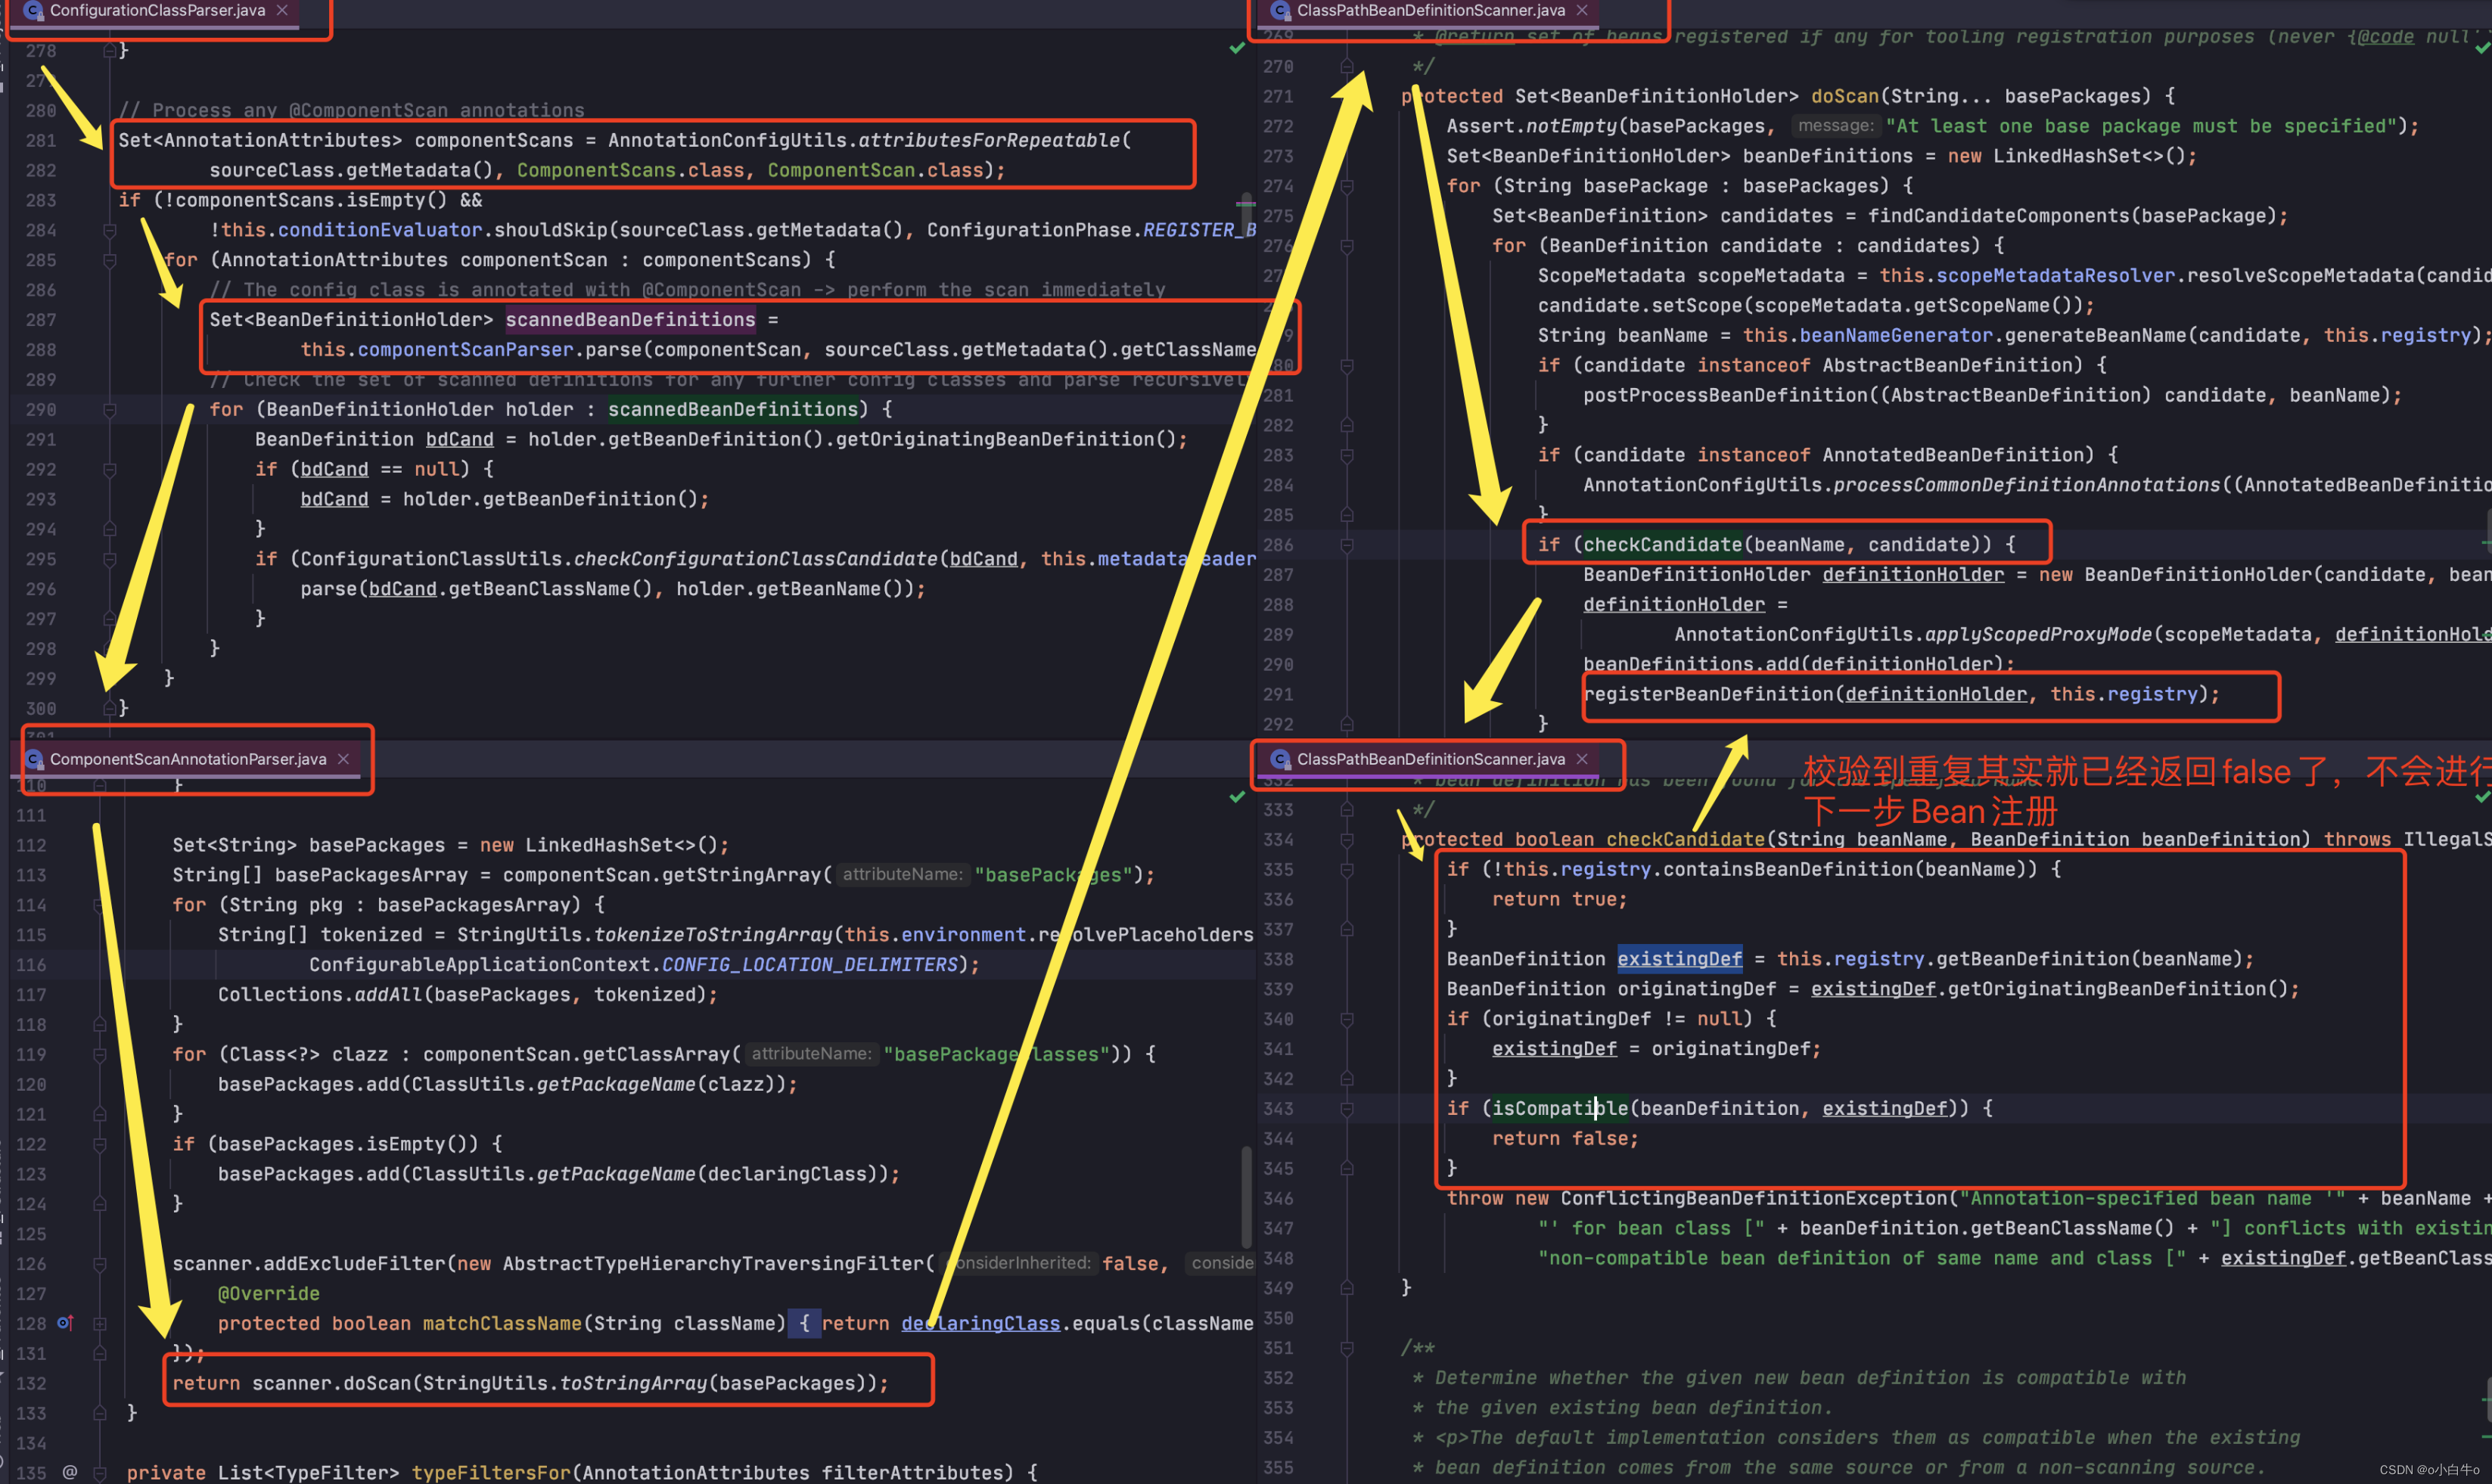Switch to the ComponentScanAnnotationParser.java tab
This screenshot has width=2492, height=1484.
[x=187, y=759]
